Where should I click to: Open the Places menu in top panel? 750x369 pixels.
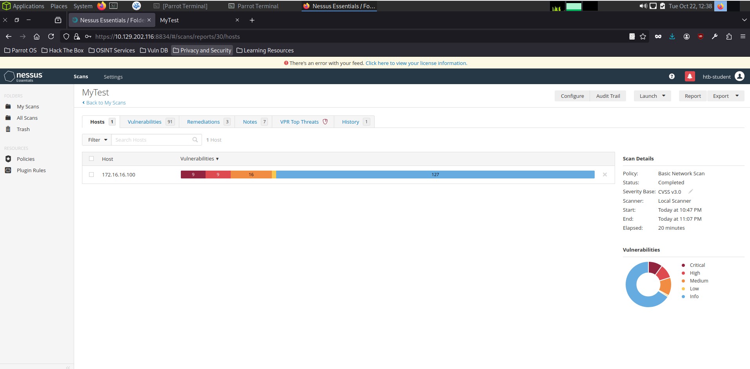click(59, 6)
